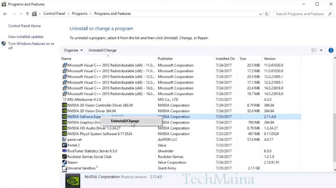Select the row named Portal 2
Image resolution: width=336 pixels, height=188 pixels.
click(181, 145)
